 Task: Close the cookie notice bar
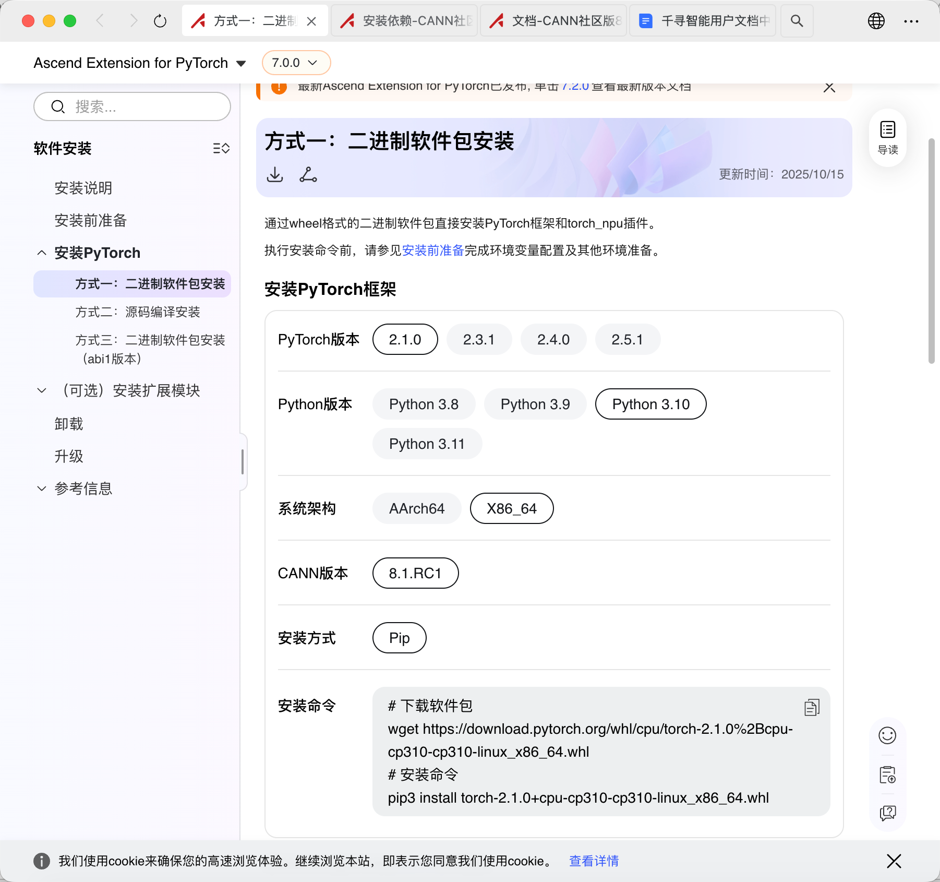[894, 861]
